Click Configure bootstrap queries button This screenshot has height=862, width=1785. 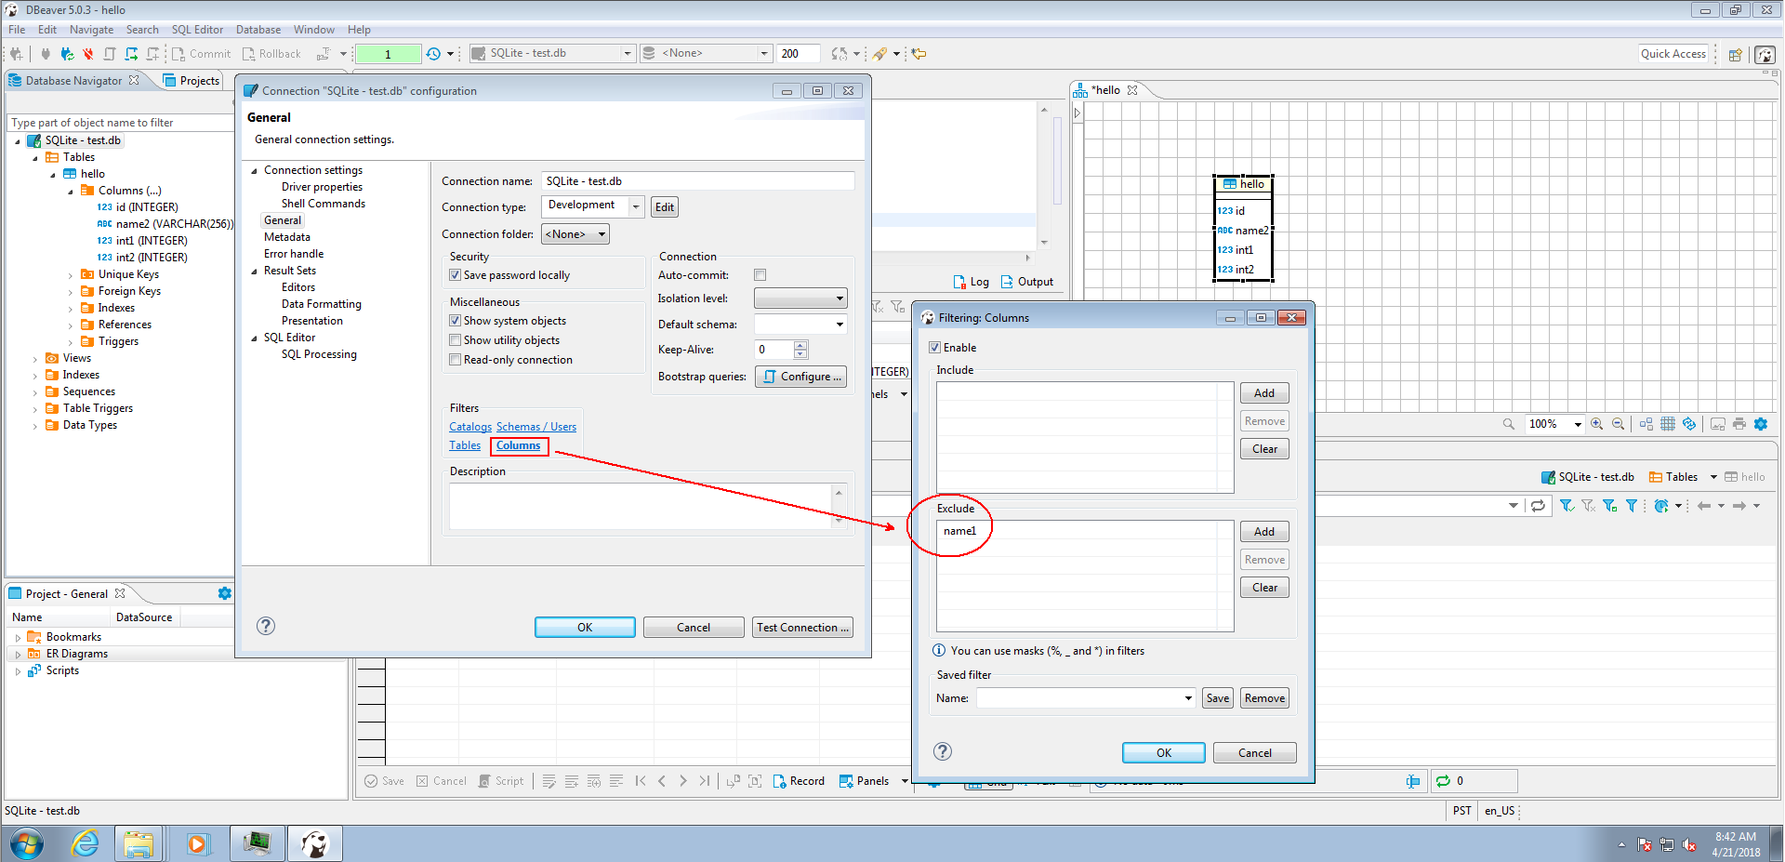pyautogui.click(x=800, y=377)
